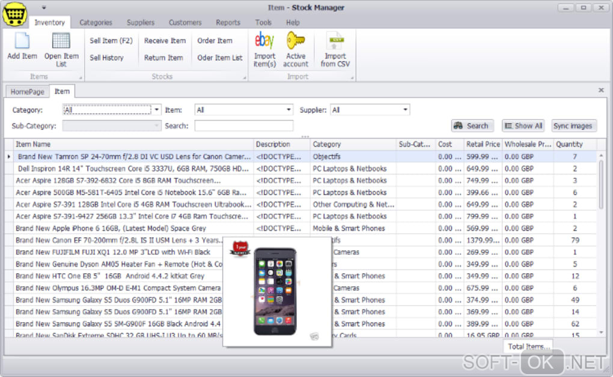Click Sell Item (F2)

pos(111,41)
